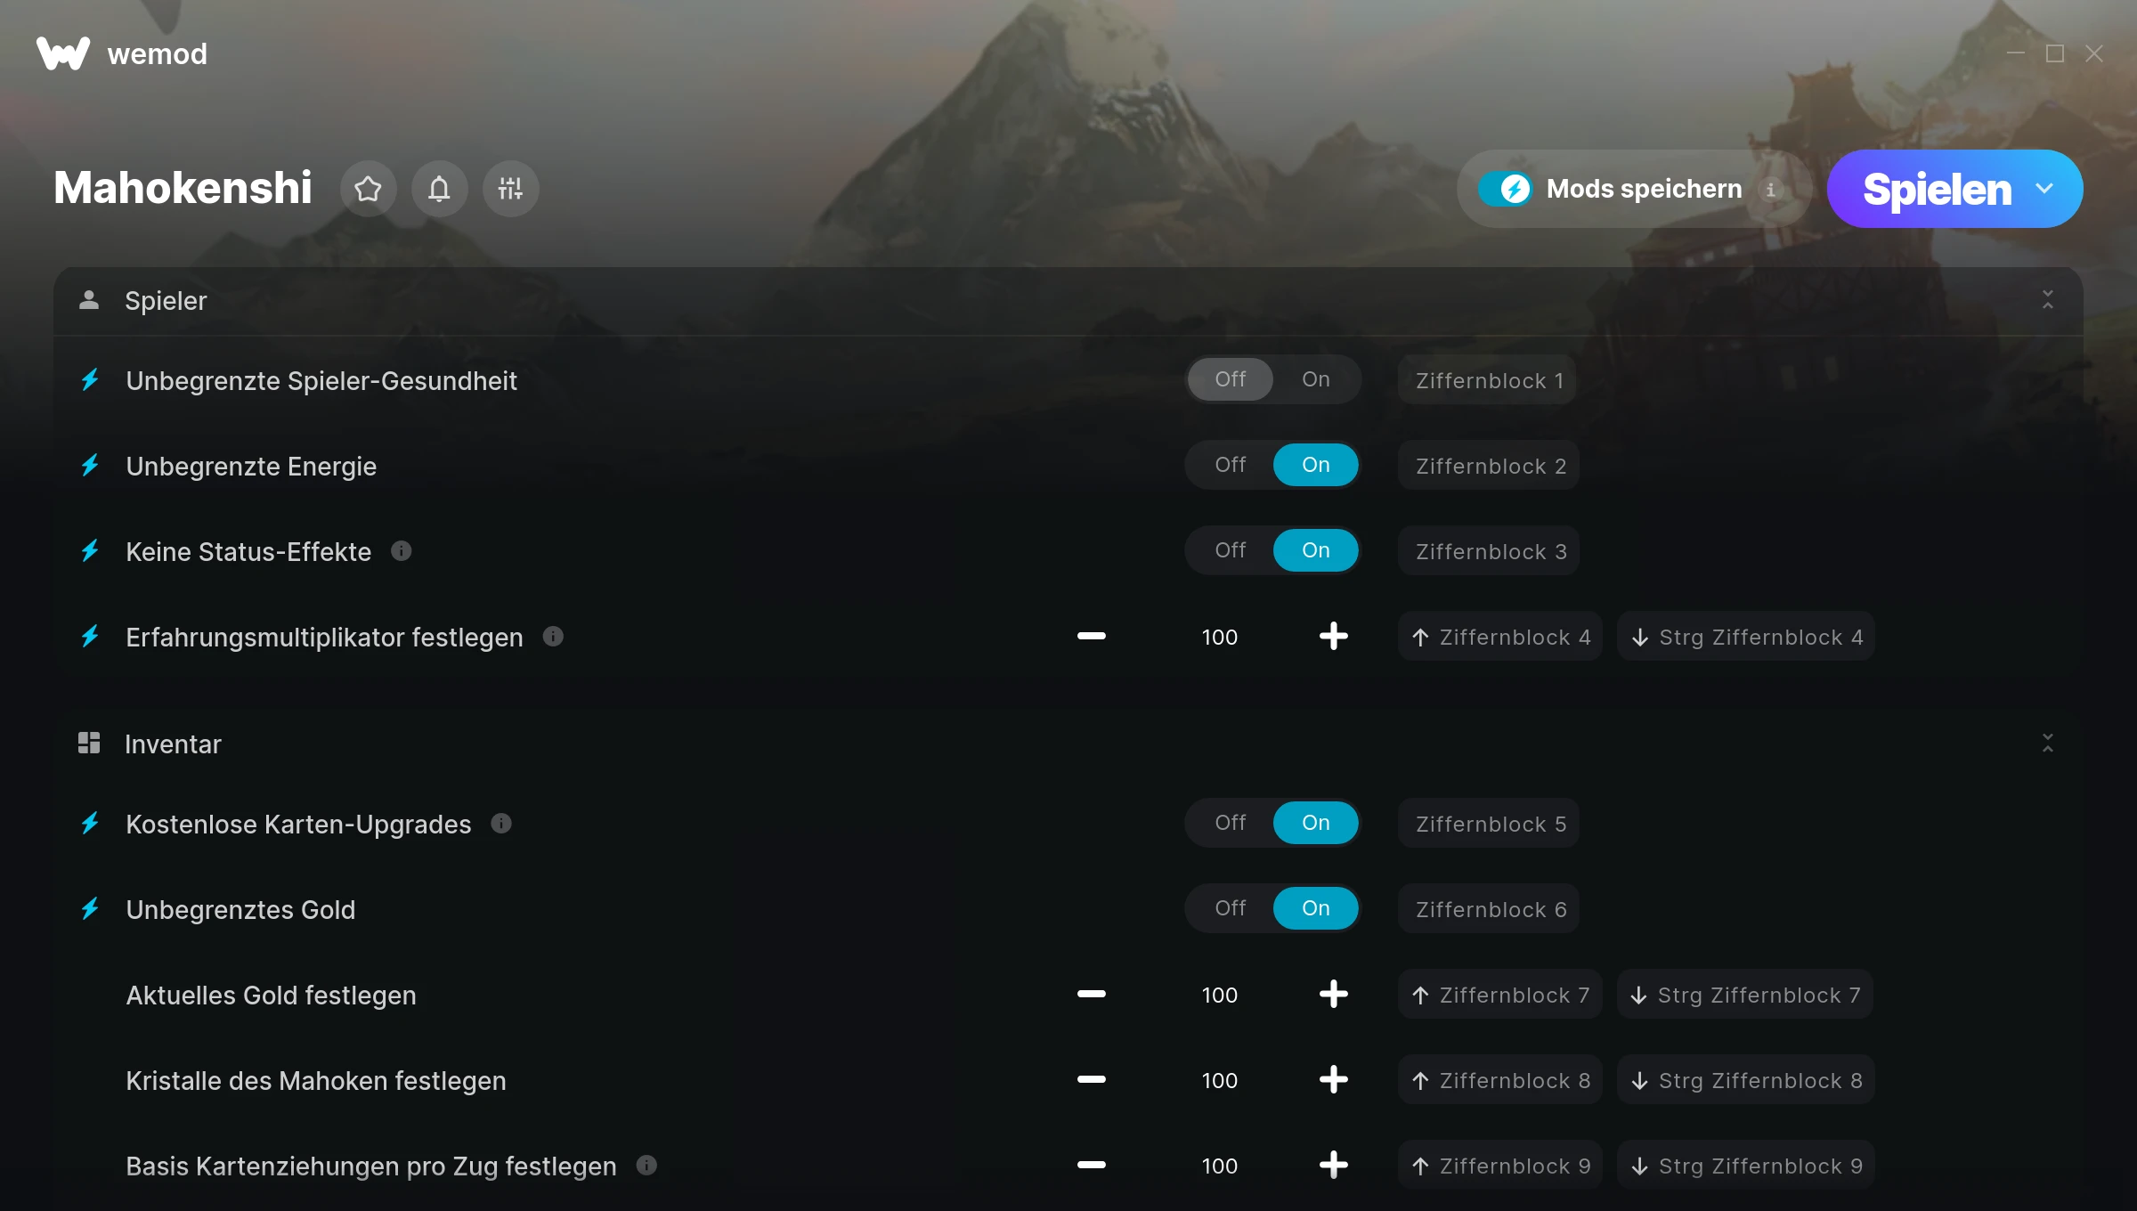Screen dimensions: 2137x1211
Task: Show info for Keine Status-Effekte
Action: click(x=402, y=551)
